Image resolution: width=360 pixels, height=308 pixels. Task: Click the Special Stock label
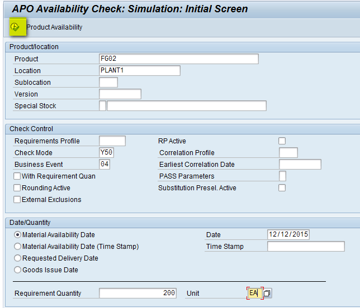[35, 106]
